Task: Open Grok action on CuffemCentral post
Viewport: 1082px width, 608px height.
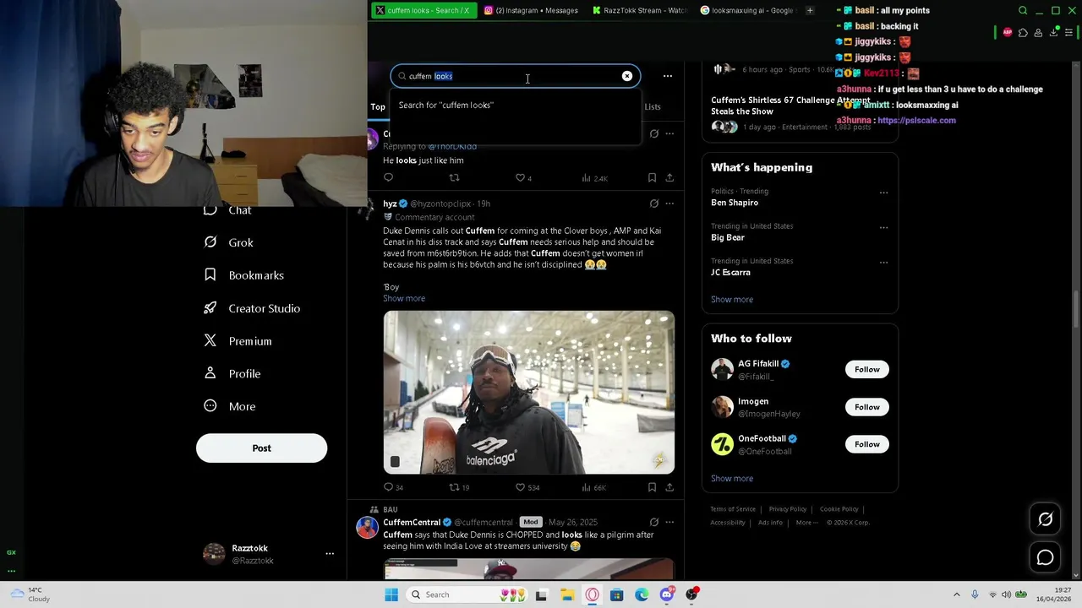Action: coord(653,522)
